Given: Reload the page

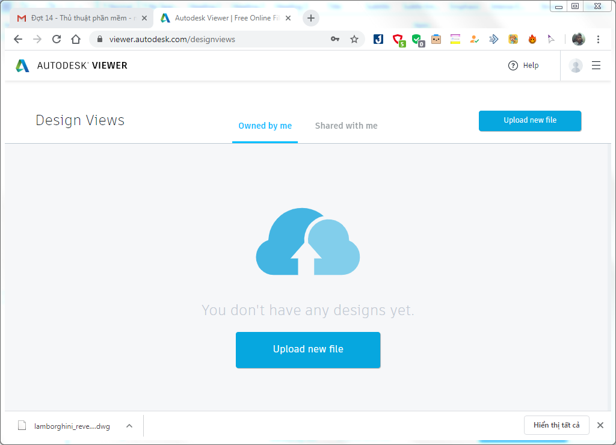Looking at the screenshot, I should pos(57,39).
